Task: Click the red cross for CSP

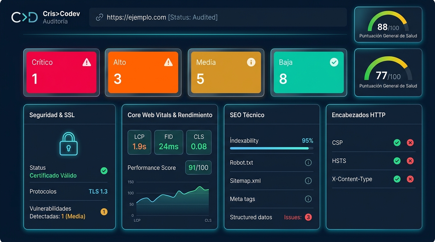Action: tap(410, 143)
